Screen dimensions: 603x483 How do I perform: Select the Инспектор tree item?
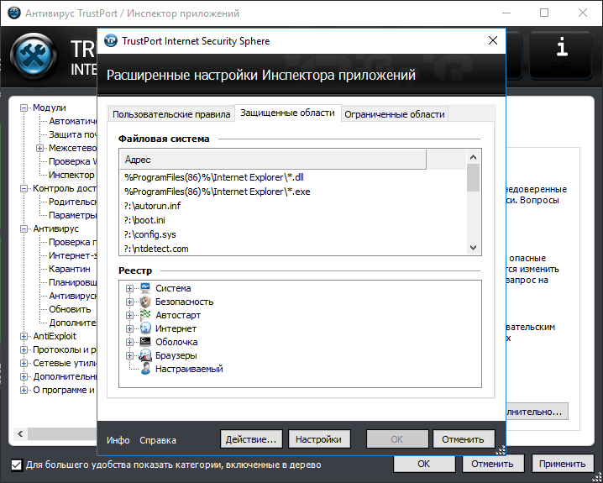[71, 175]
